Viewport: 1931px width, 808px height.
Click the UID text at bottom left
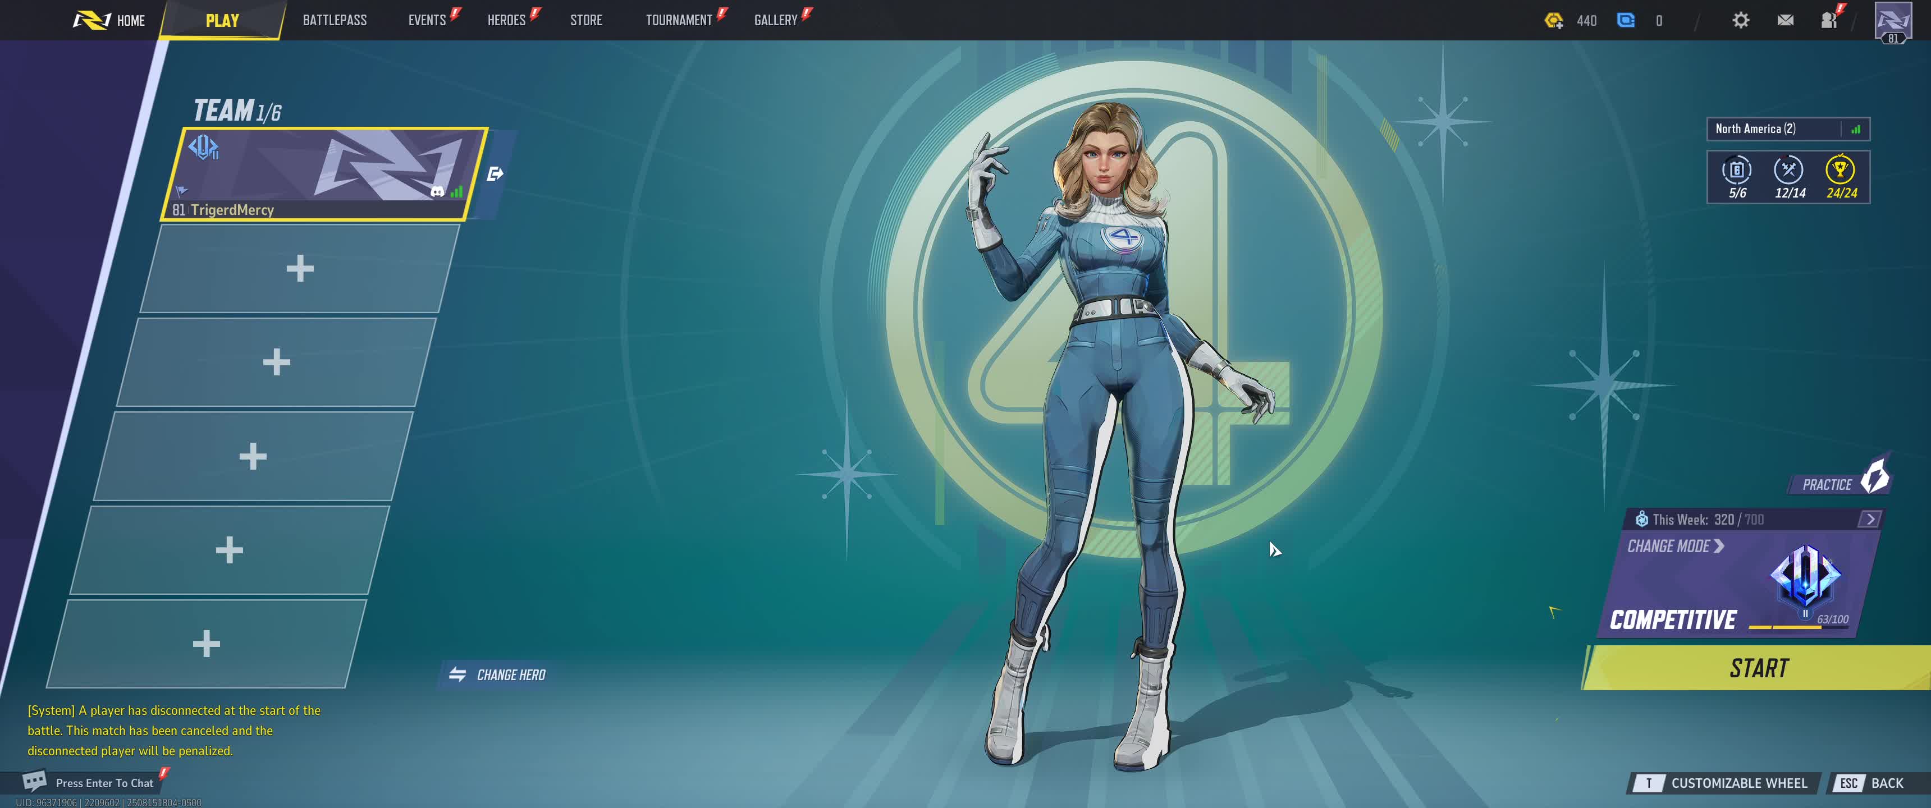[109, 802]
